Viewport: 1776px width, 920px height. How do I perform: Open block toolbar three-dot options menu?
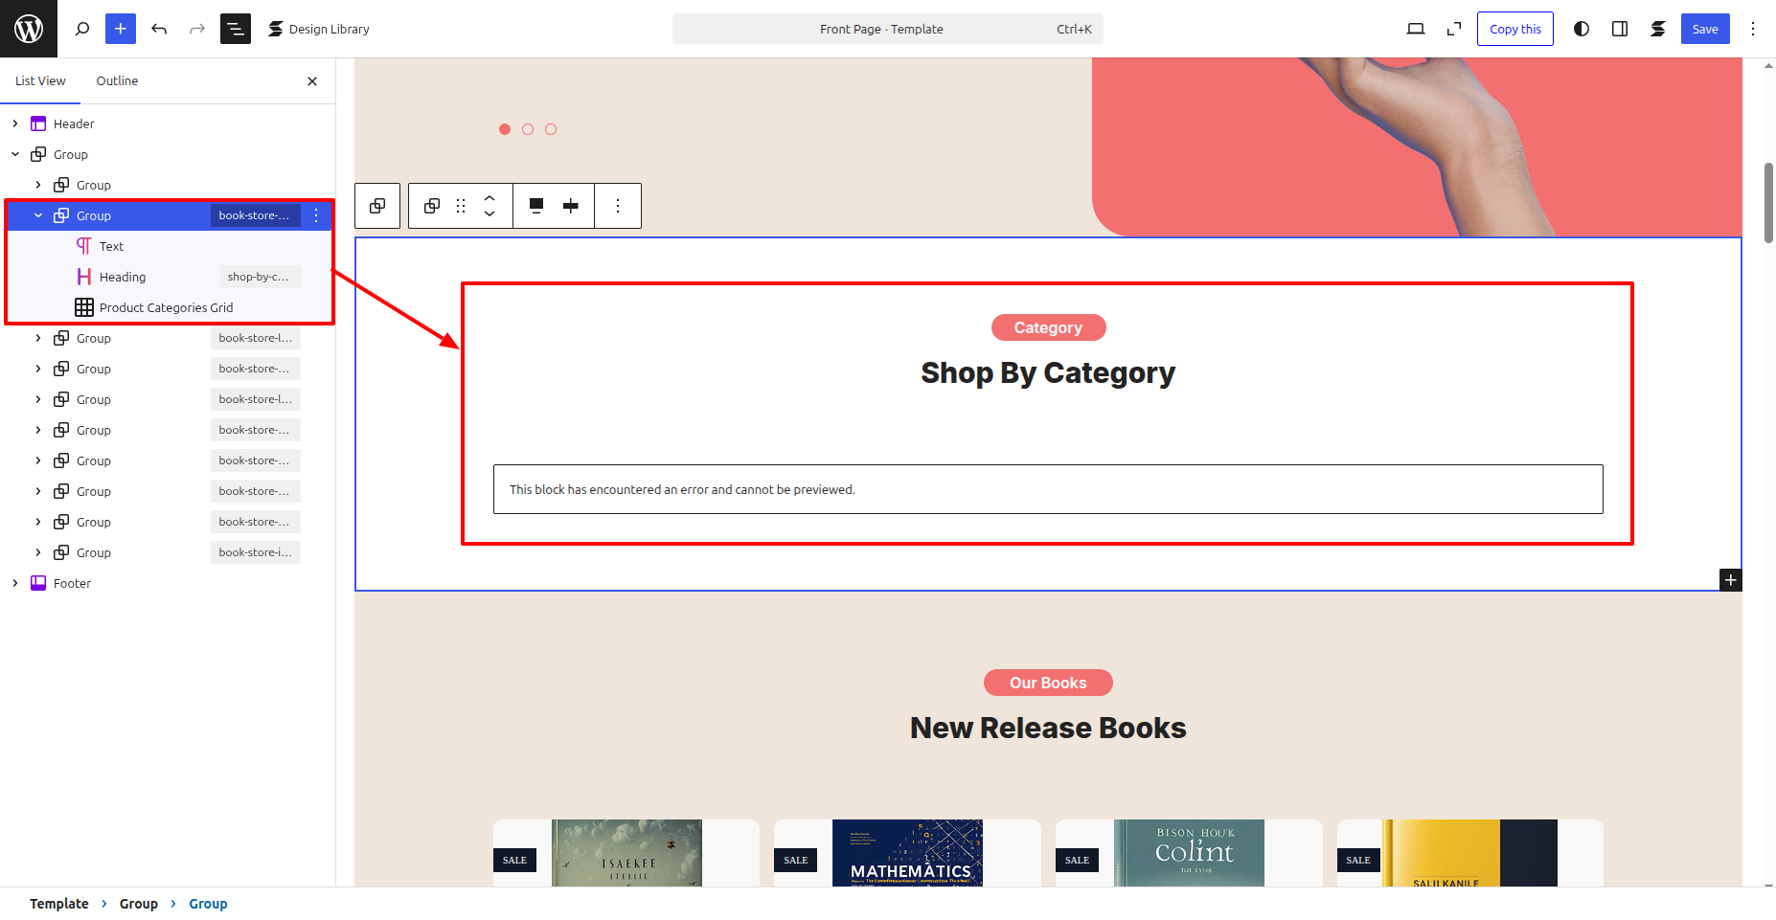[x=618, y=206]
